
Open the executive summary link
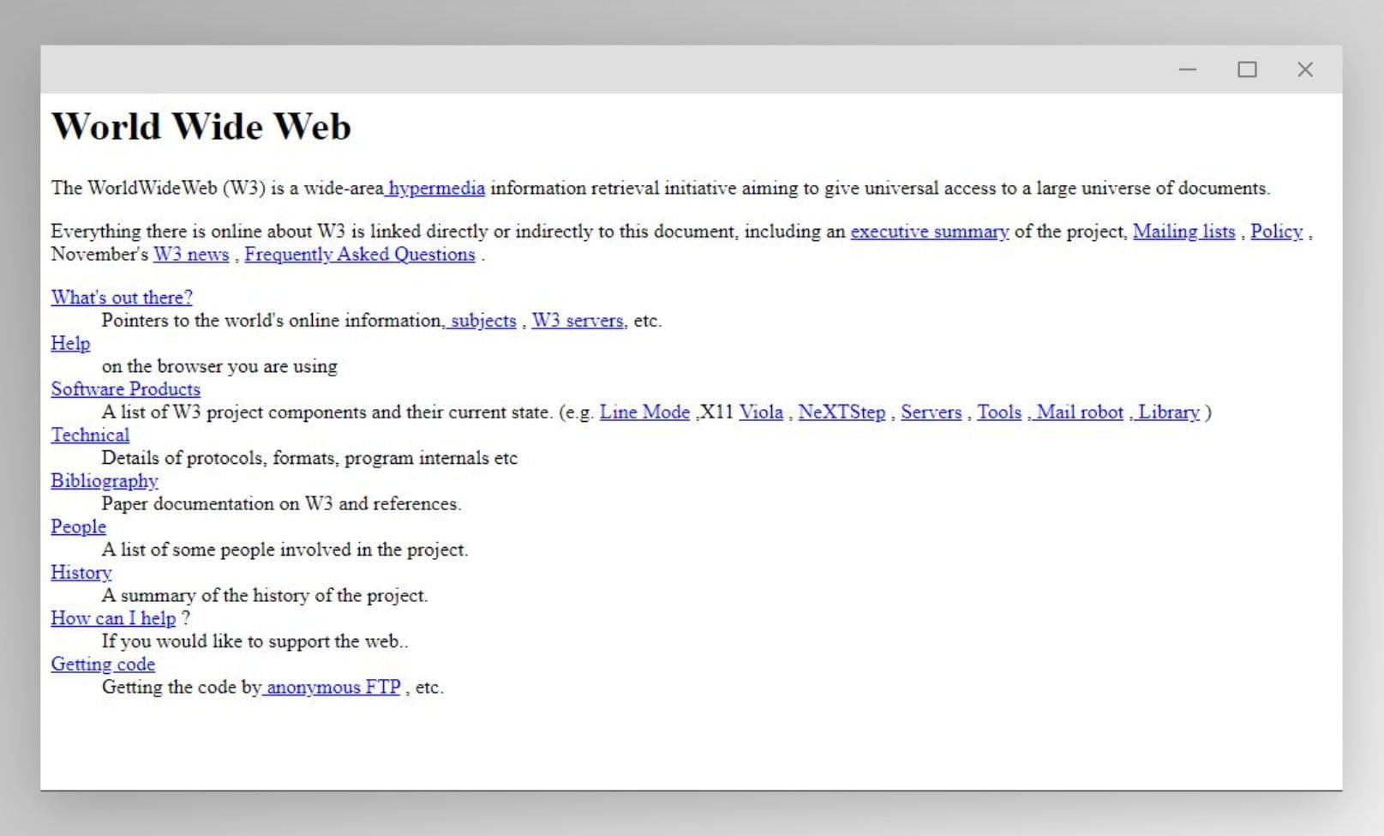click(x=929, y=232)
